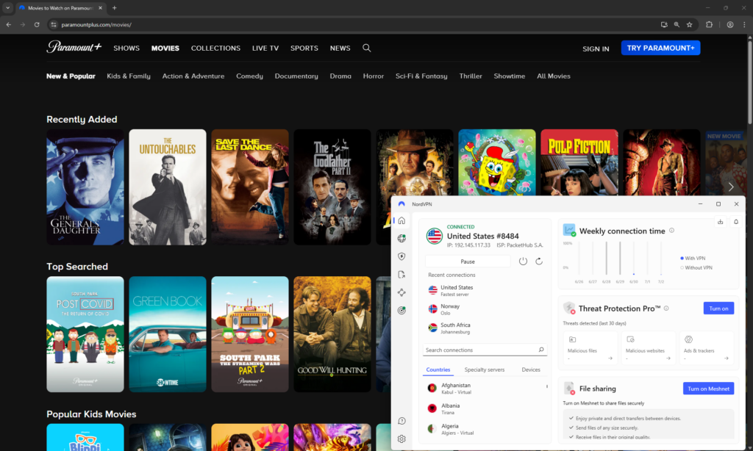The image size is (753, 451).
Task: Open Paramount+ search magnifier icon
Action: point(366,48)
